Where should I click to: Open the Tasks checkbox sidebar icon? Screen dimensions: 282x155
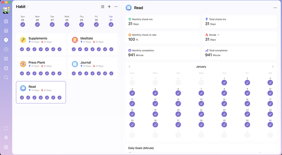[6, 21]
